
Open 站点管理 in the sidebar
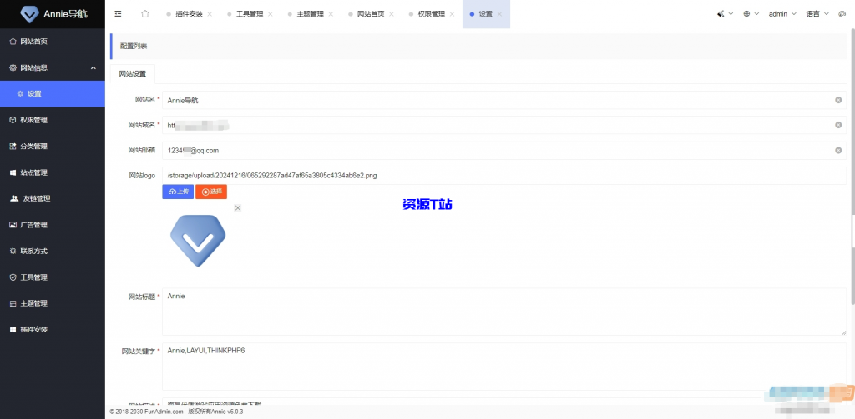point(53,172)
